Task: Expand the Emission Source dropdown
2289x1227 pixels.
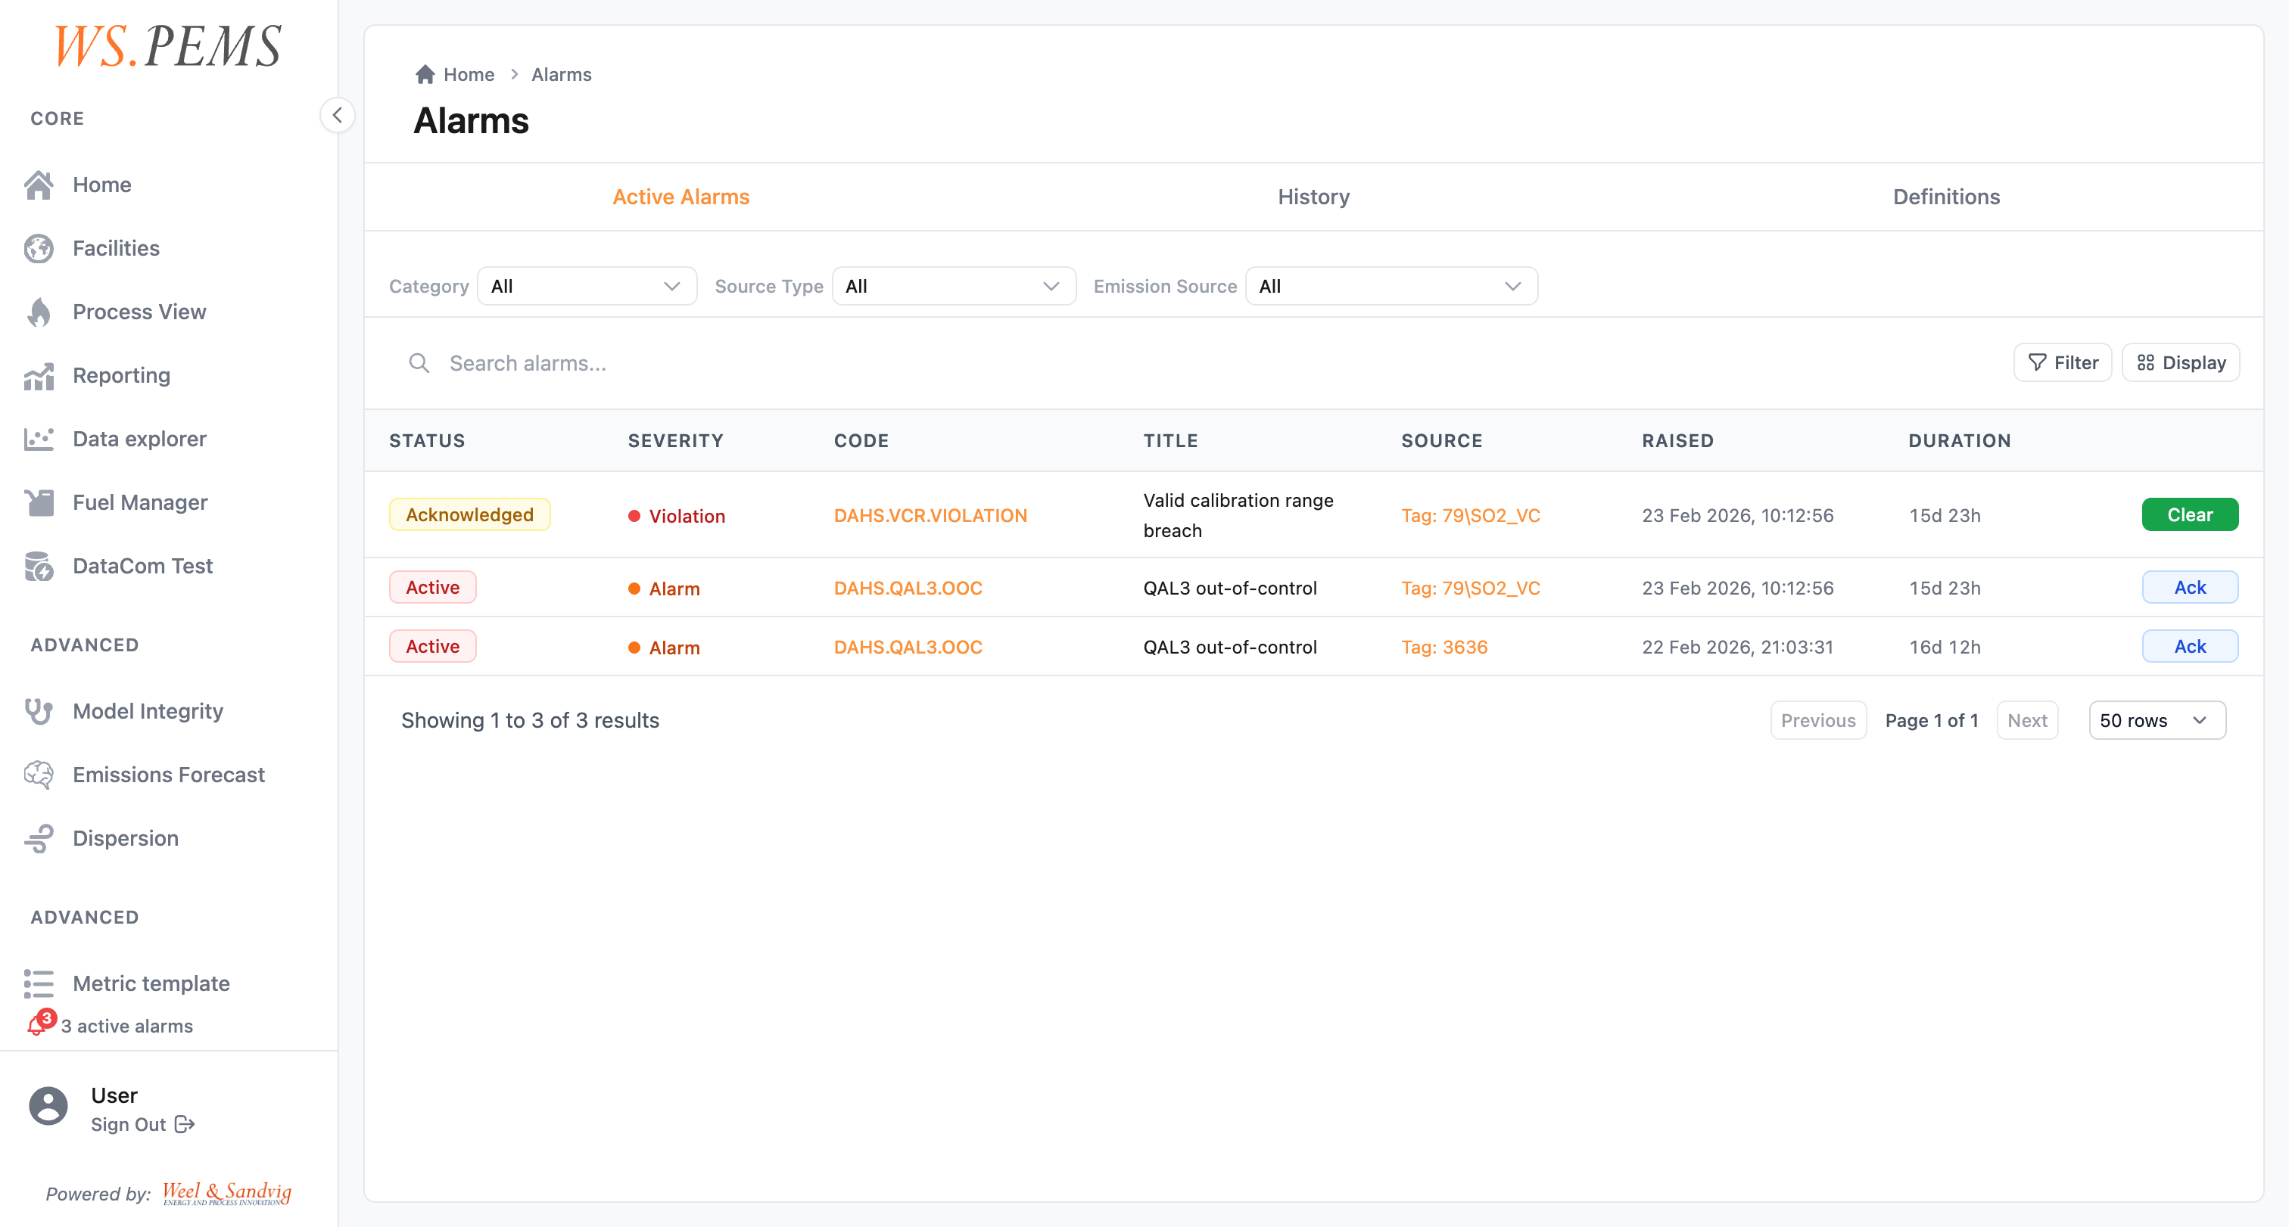Action: (x=1391, y=286)
